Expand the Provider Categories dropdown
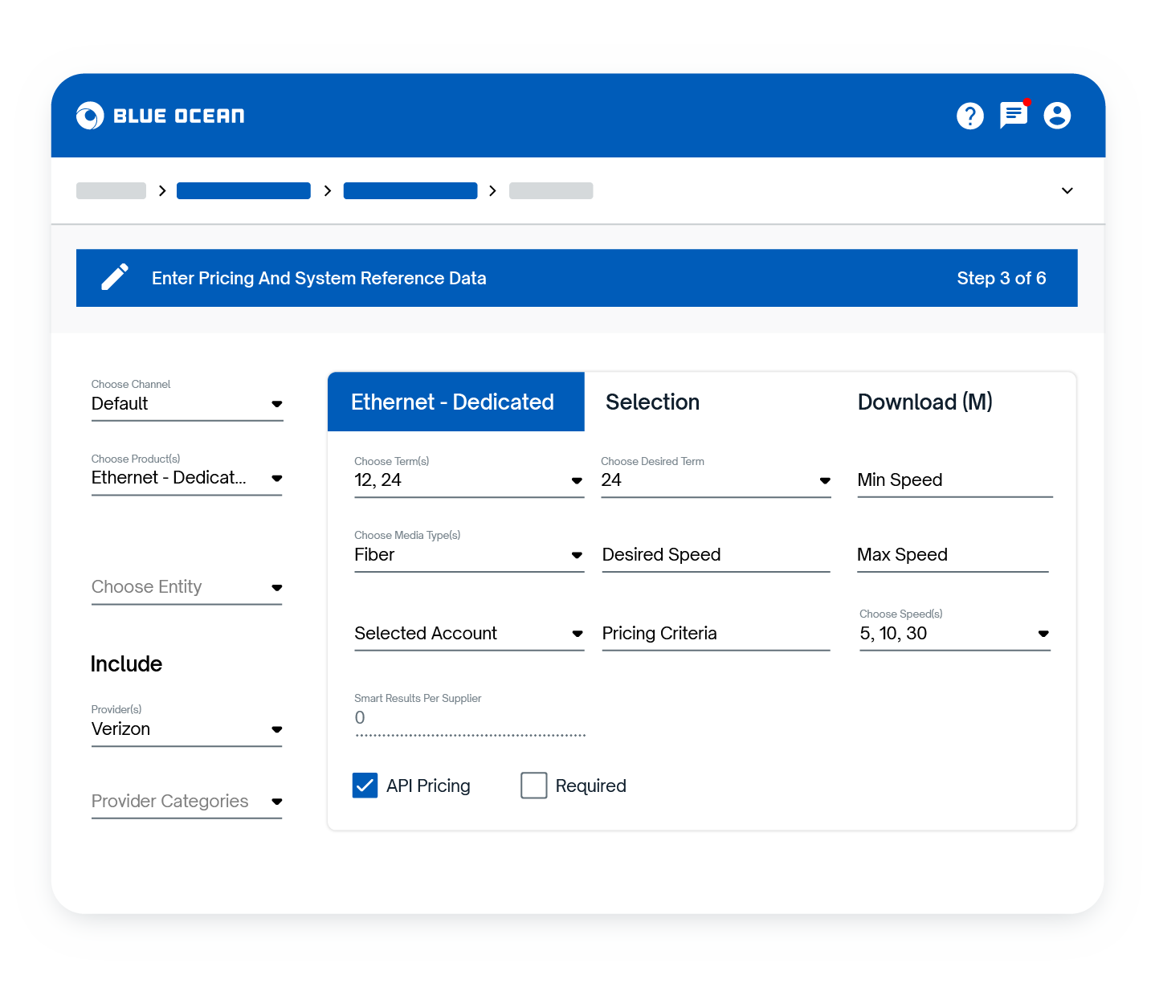This screenshot has height=1004, width=1155. click(x=186, y=802)
